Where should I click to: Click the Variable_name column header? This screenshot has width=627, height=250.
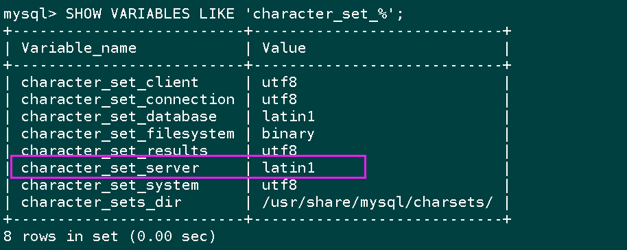click(x=79, y=49)
